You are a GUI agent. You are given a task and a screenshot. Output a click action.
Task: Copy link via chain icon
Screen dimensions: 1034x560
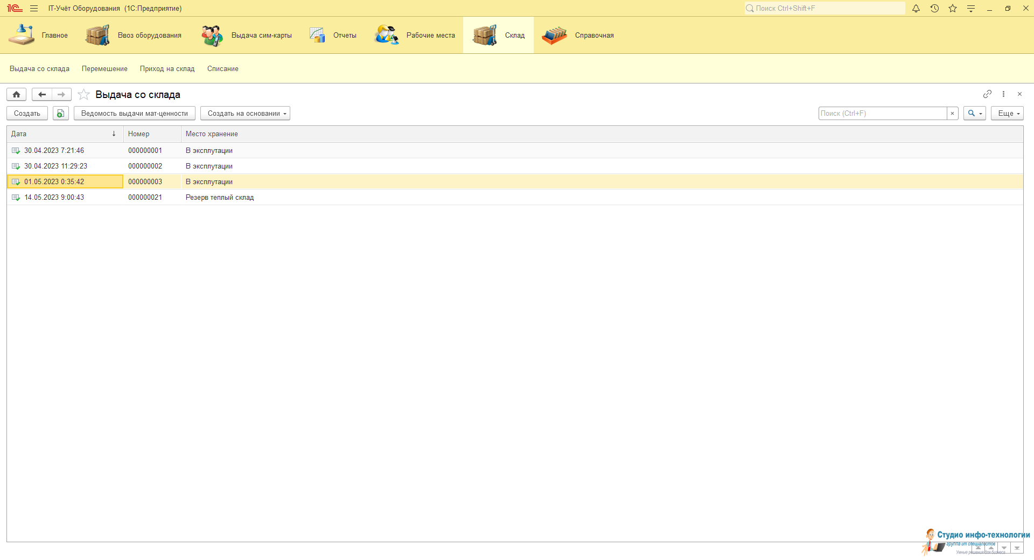987,94
